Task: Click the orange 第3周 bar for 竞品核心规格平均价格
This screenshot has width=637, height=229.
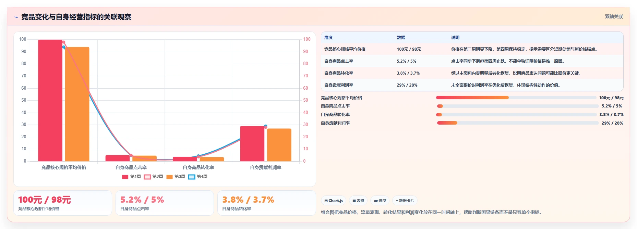Action: tap(77, 104)
